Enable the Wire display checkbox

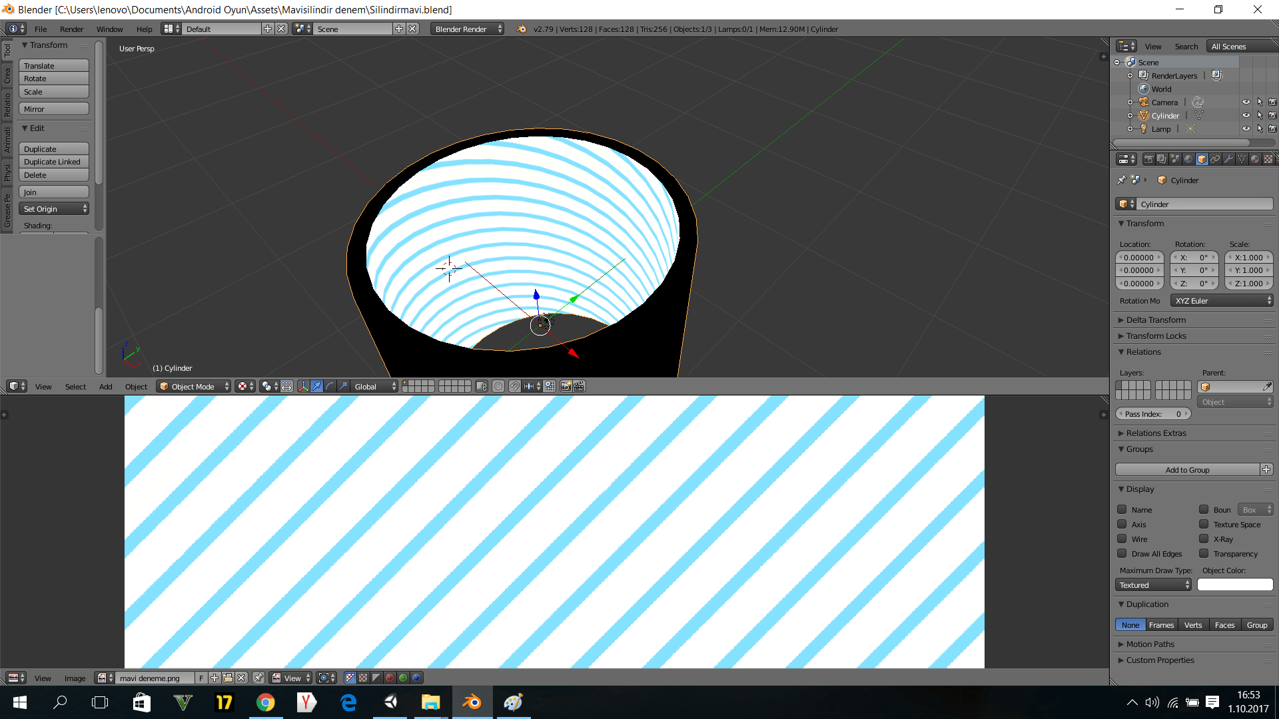click(1122, 539)
